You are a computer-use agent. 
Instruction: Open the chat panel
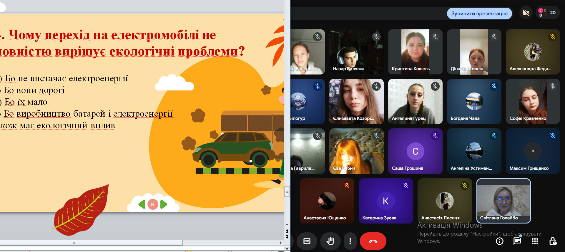[517, 241]
